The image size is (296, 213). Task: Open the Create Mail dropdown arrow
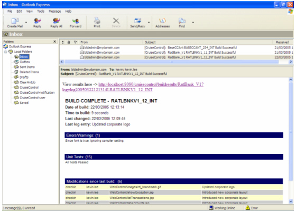point(26,23)
